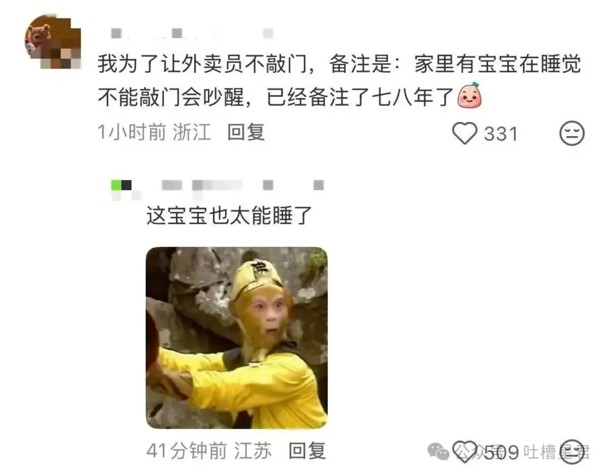This screenshot has height=476, width=610.
Task: Tap the peach emoji in the first comment
Action: point(469,95)
